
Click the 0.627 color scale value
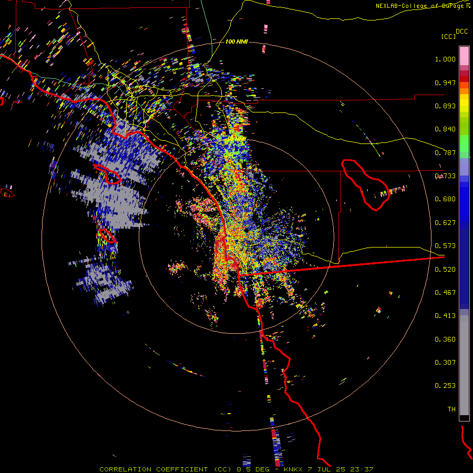445,223
